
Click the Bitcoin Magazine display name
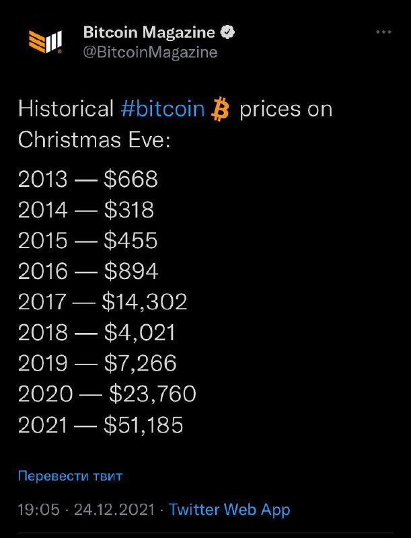pos(149,32)
